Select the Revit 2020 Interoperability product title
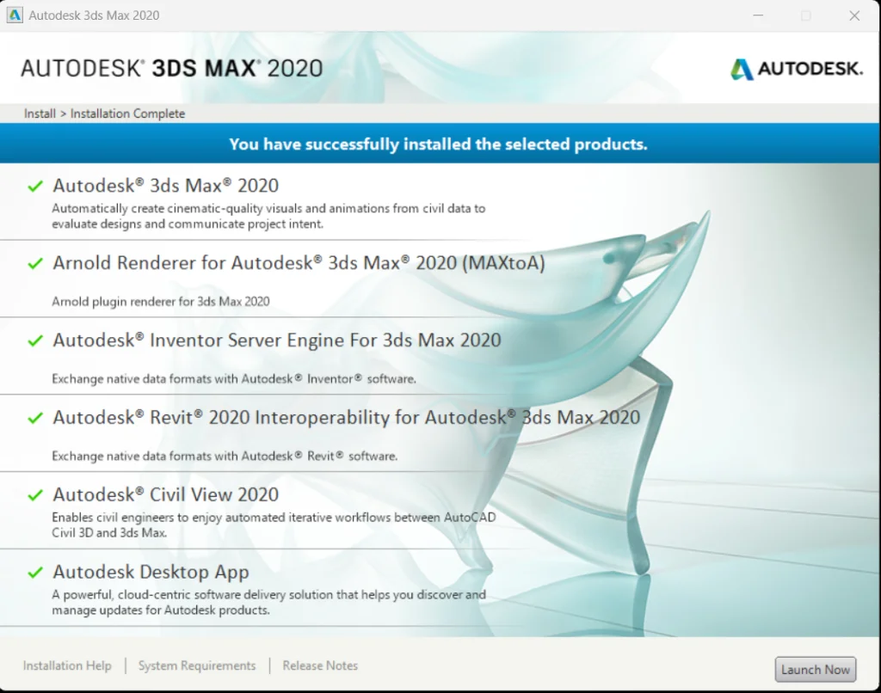Viewport: 881px width, 693px height. click(x=346, y=418)
